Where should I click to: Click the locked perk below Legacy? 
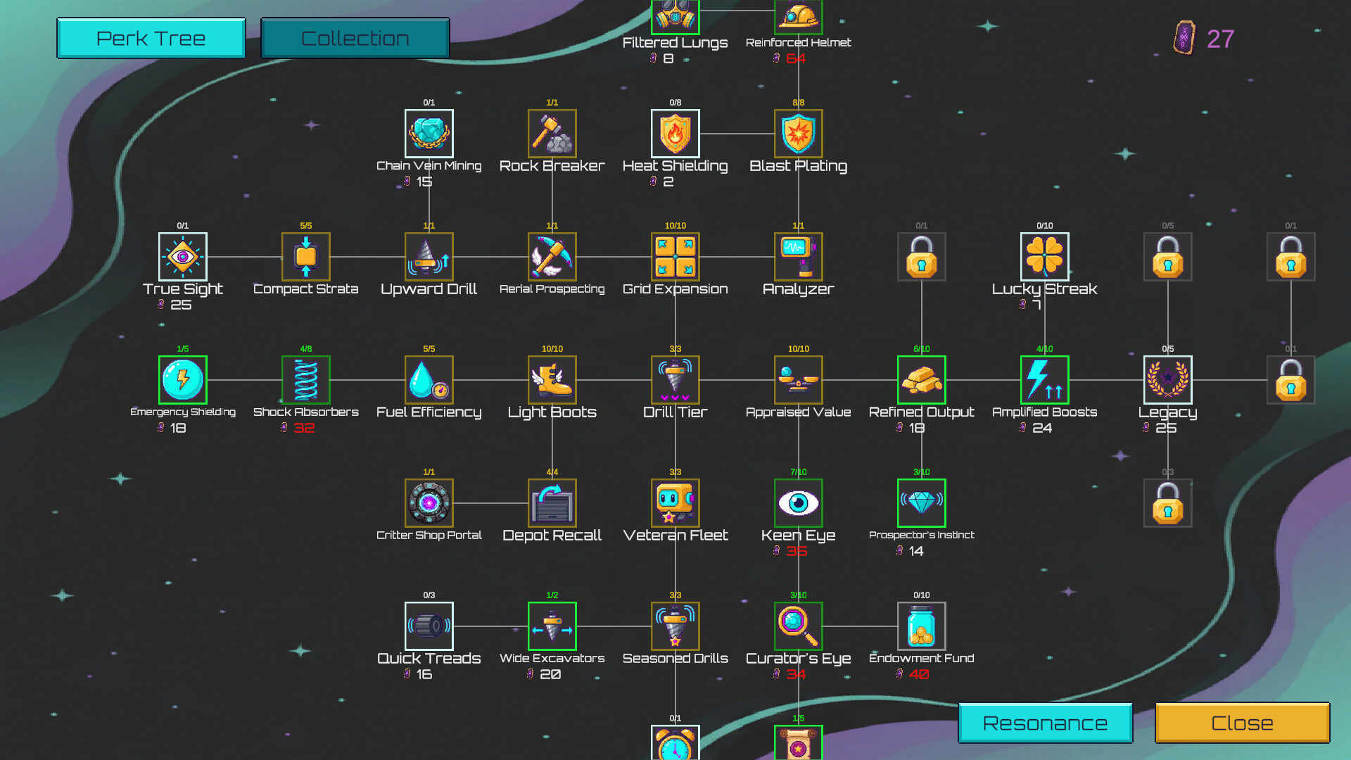(1168, 503)
